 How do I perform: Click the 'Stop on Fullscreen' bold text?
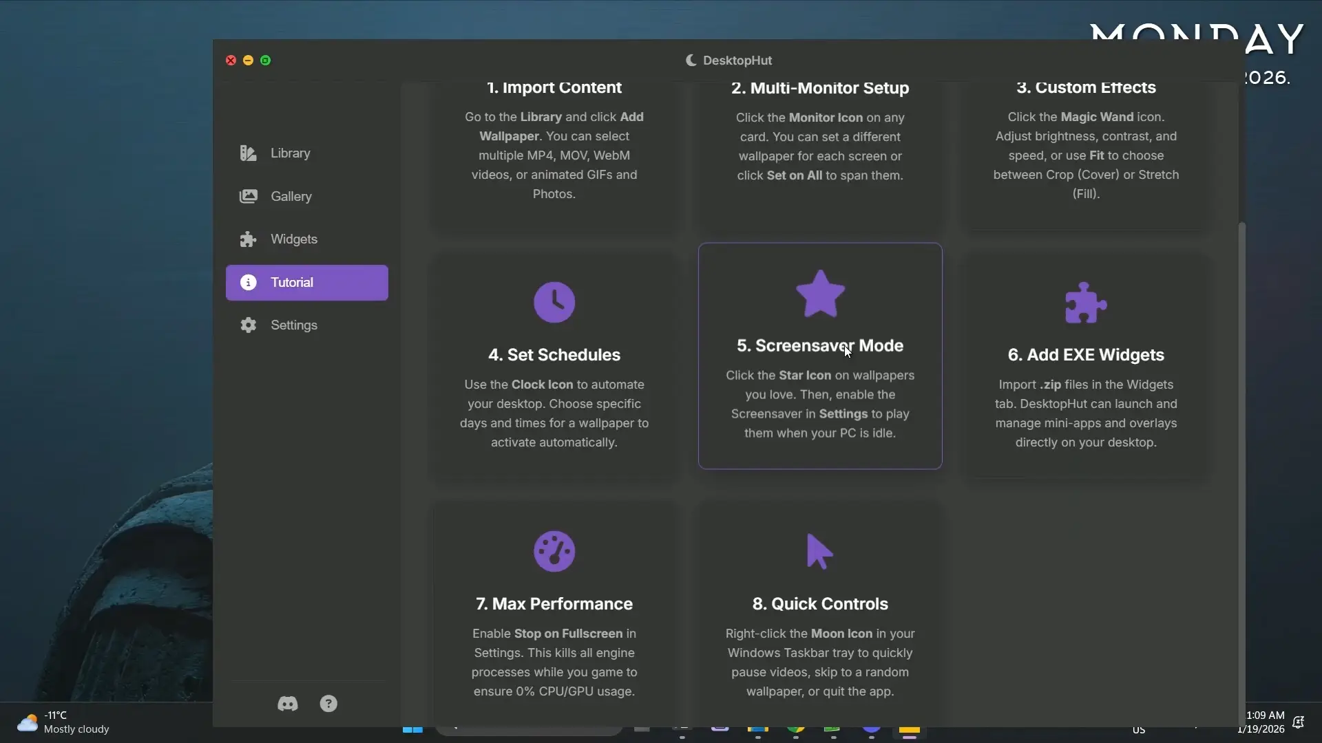pyautogui.click(x=568, y=634)
